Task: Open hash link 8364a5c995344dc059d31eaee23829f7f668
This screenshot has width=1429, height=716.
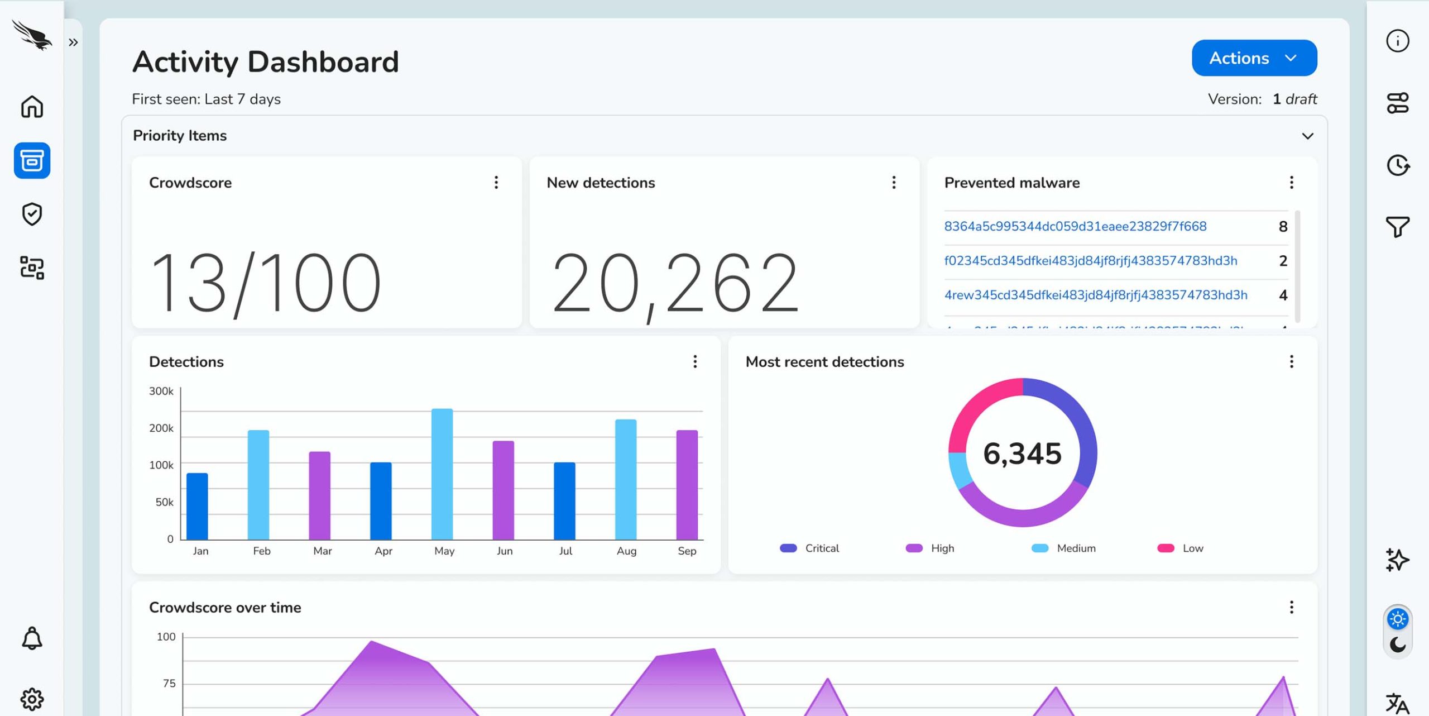Action: point(1075,226)
